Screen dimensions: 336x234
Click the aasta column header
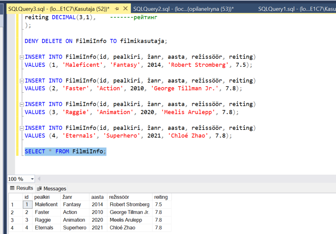pos(98,197)
